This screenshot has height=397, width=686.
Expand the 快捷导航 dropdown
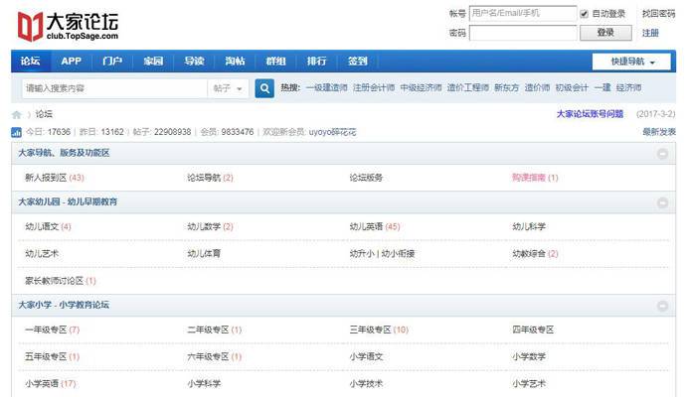(x=632, y=62)
